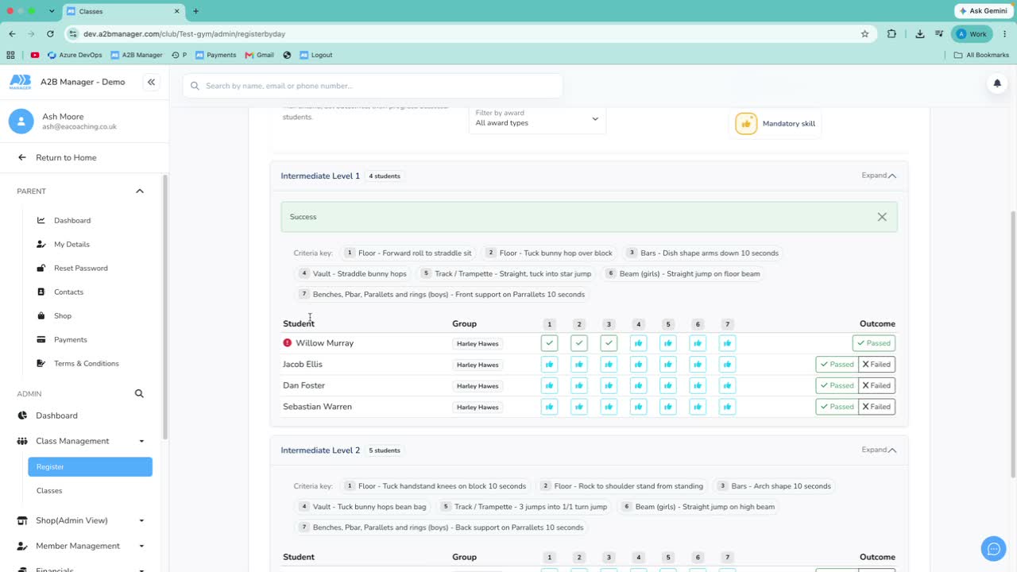The width and height of the screenshot is (1017, 572).
Task: Click the admin search magnifier icon
Action: [139, 393]
